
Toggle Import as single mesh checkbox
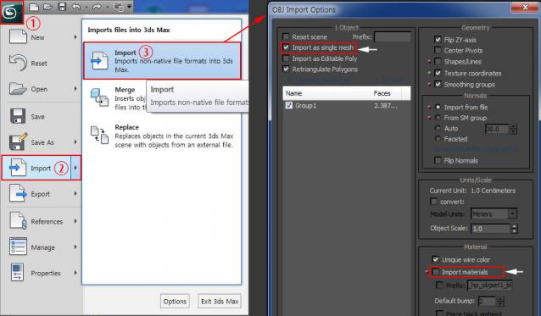286,47
